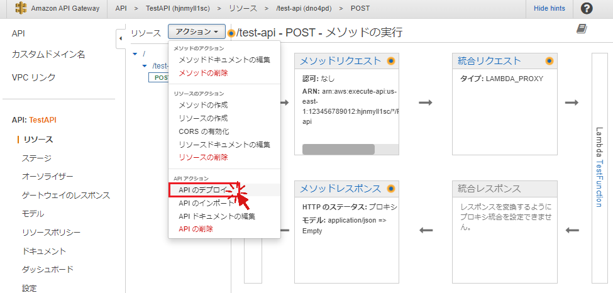Click 認可: なし text

tap(318, 79)
